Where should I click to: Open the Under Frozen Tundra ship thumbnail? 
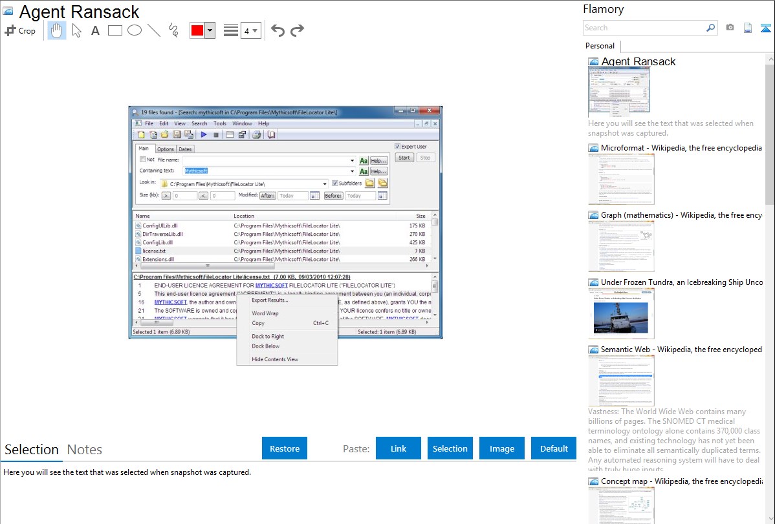click(x=621, y=313)
